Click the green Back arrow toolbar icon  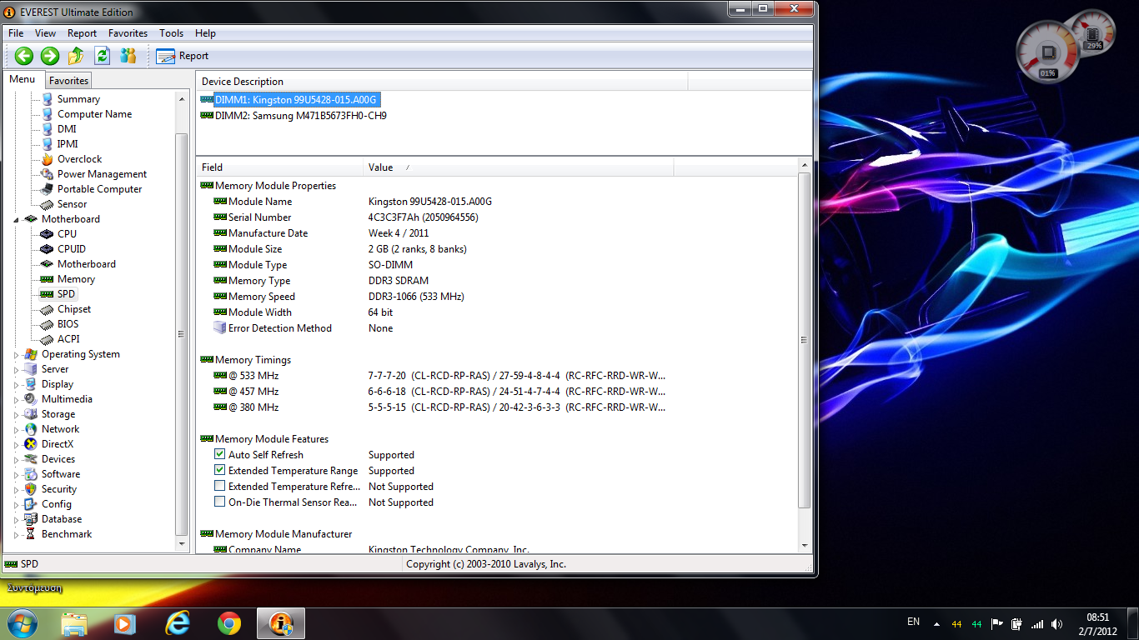pos(24,56)
